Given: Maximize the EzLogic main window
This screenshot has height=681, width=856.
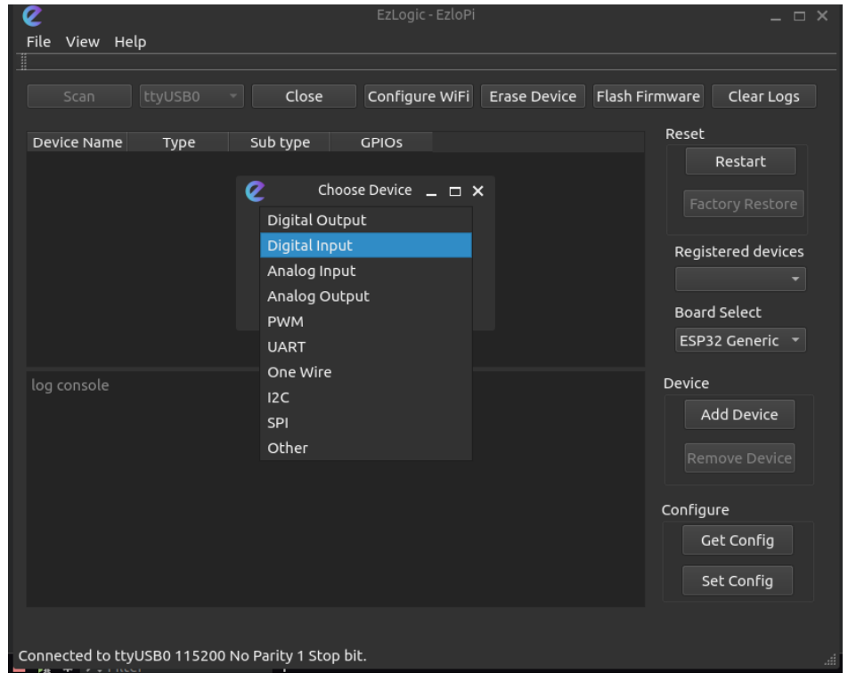Looking at the screenshot, I should click(799, 16).
